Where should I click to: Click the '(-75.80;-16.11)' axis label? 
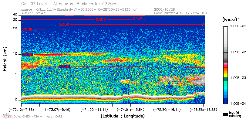tap(167, 110)
